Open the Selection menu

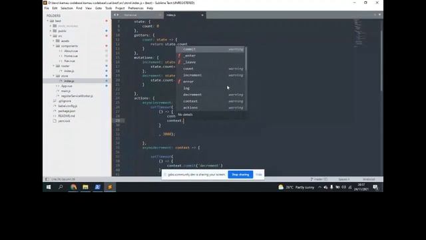[67, 8]
